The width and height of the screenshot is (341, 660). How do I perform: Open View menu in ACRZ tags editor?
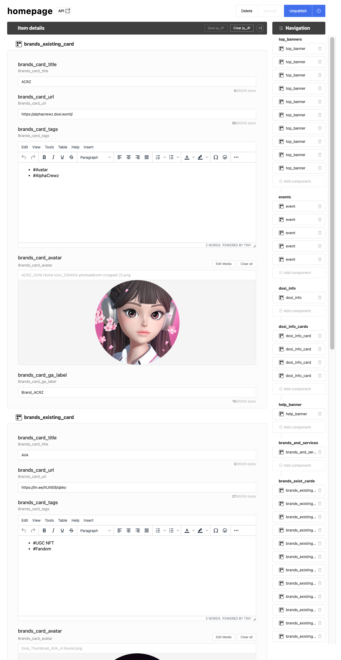pyautogui.click(x=36, y=147)
